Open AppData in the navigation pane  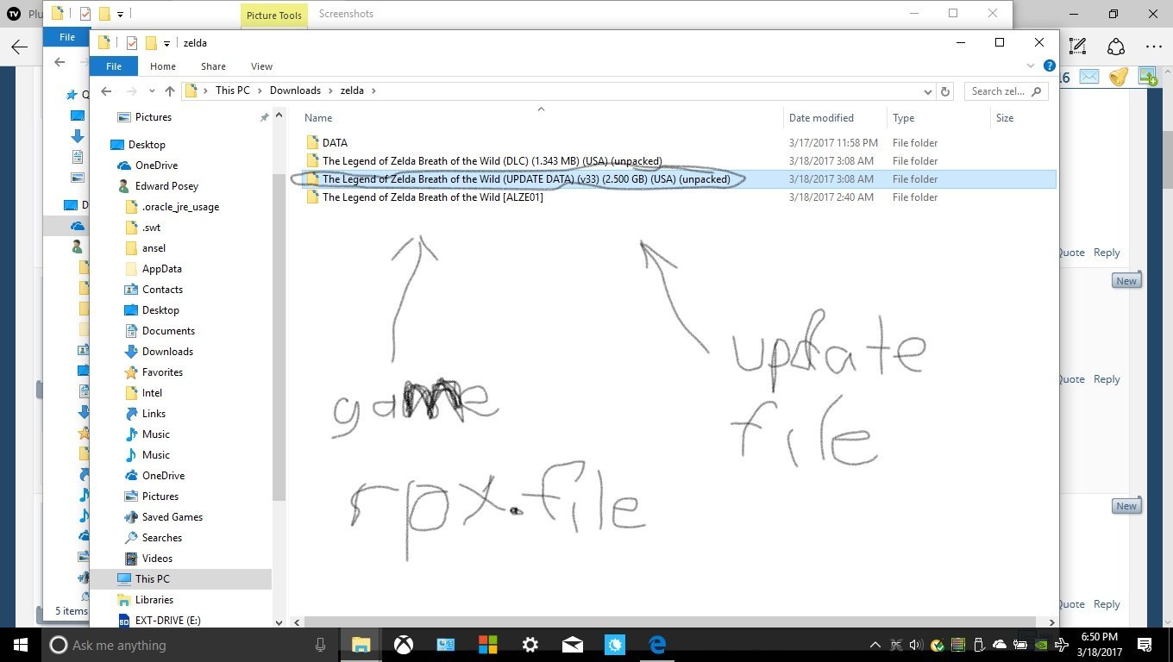pyautogui.click(x=161, y=269)
